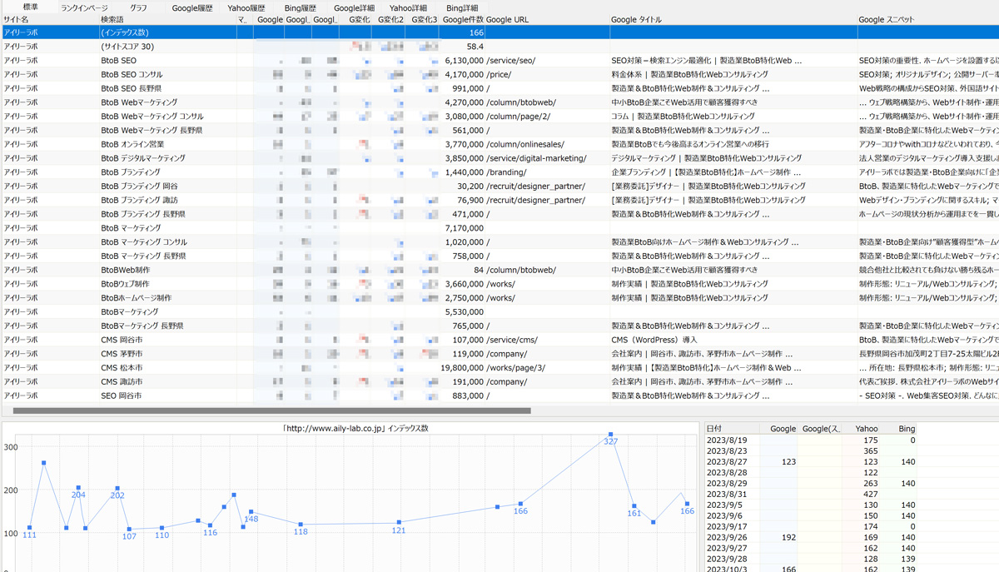
Task: Select the Yahoo詳細 tab
Action: click(x=409, y=7)
